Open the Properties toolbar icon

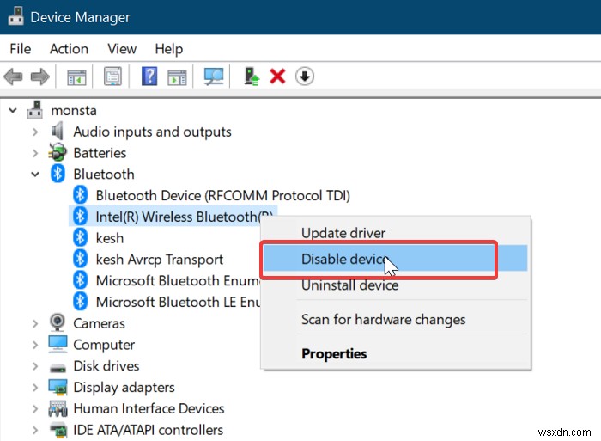[112, 77]
